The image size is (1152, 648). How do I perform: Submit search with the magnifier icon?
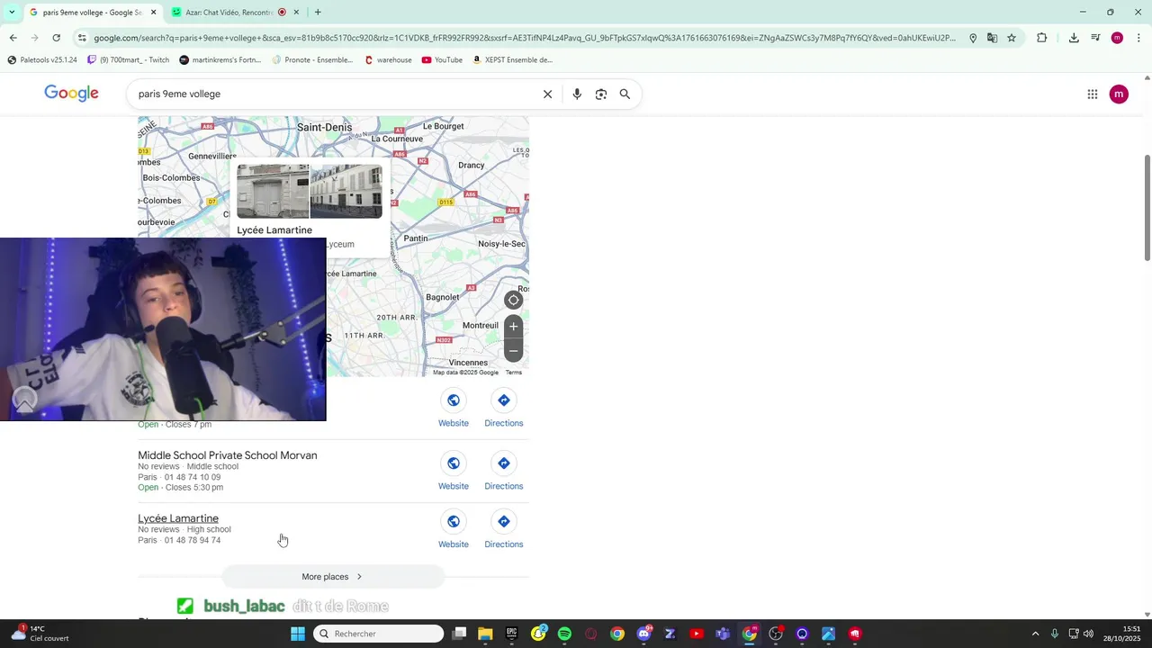click(625, 94)
